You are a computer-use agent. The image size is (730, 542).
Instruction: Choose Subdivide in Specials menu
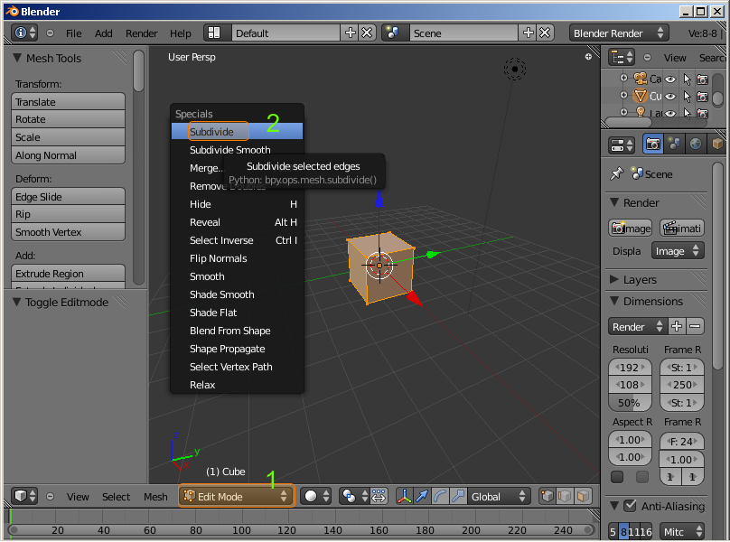click(x=237, y=131)
